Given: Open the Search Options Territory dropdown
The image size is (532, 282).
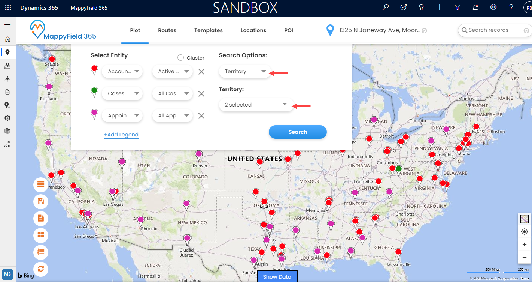Looking at the screenshot, I should [x=244, y=71].
